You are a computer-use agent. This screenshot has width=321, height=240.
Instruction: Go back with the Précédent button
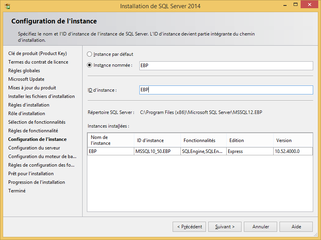189,227
